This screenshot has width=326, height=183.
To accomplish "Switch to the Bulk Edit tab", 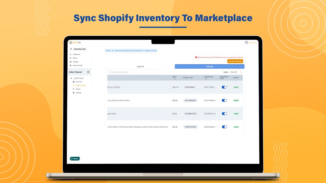I will [x=210, y=67].
